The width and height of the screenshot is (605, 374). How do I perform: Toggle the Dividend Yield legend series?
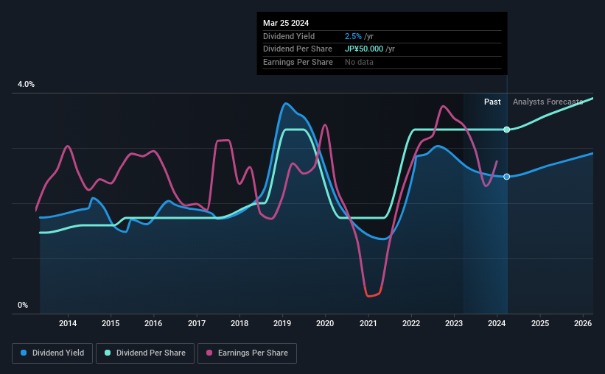(52, 353)
